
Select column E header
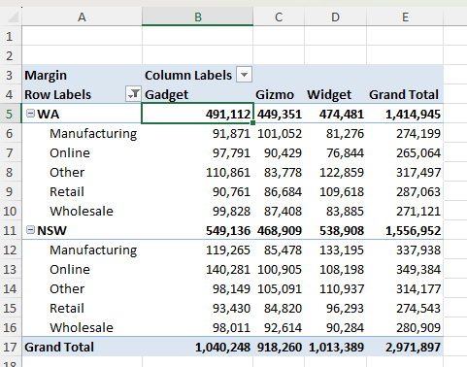(x=405, y=17)
